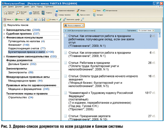Select Бухгалтерская пресса и книги

click(x=27, y=52)
